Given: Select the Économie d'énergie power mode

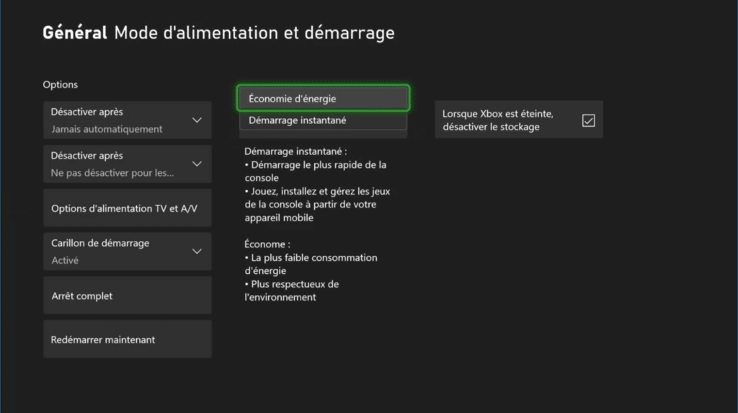Looking at the screenshot, I should tap(323, 99).
